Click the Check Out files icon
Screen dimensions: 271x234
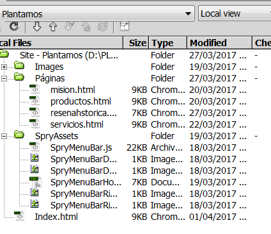(69, 27)
